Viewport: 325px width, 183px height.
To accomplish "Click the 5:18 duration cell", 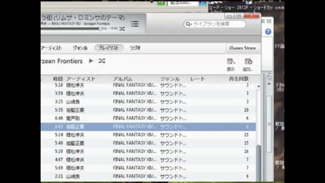I will pyautogui.click(x=59, y=85).
